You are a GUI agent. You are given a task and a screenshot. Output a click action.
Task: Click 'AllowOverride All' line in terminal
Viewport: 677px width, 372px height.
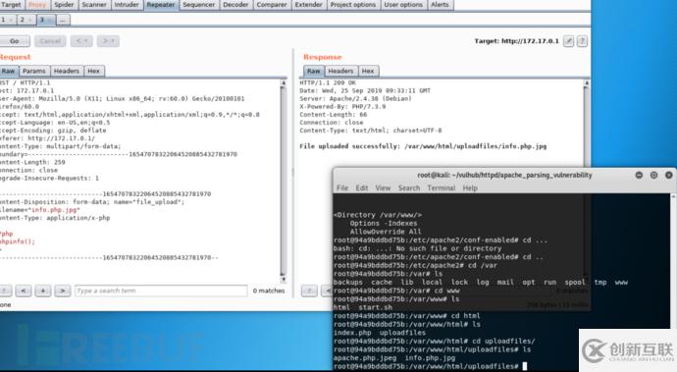click(x=386, y=232)
